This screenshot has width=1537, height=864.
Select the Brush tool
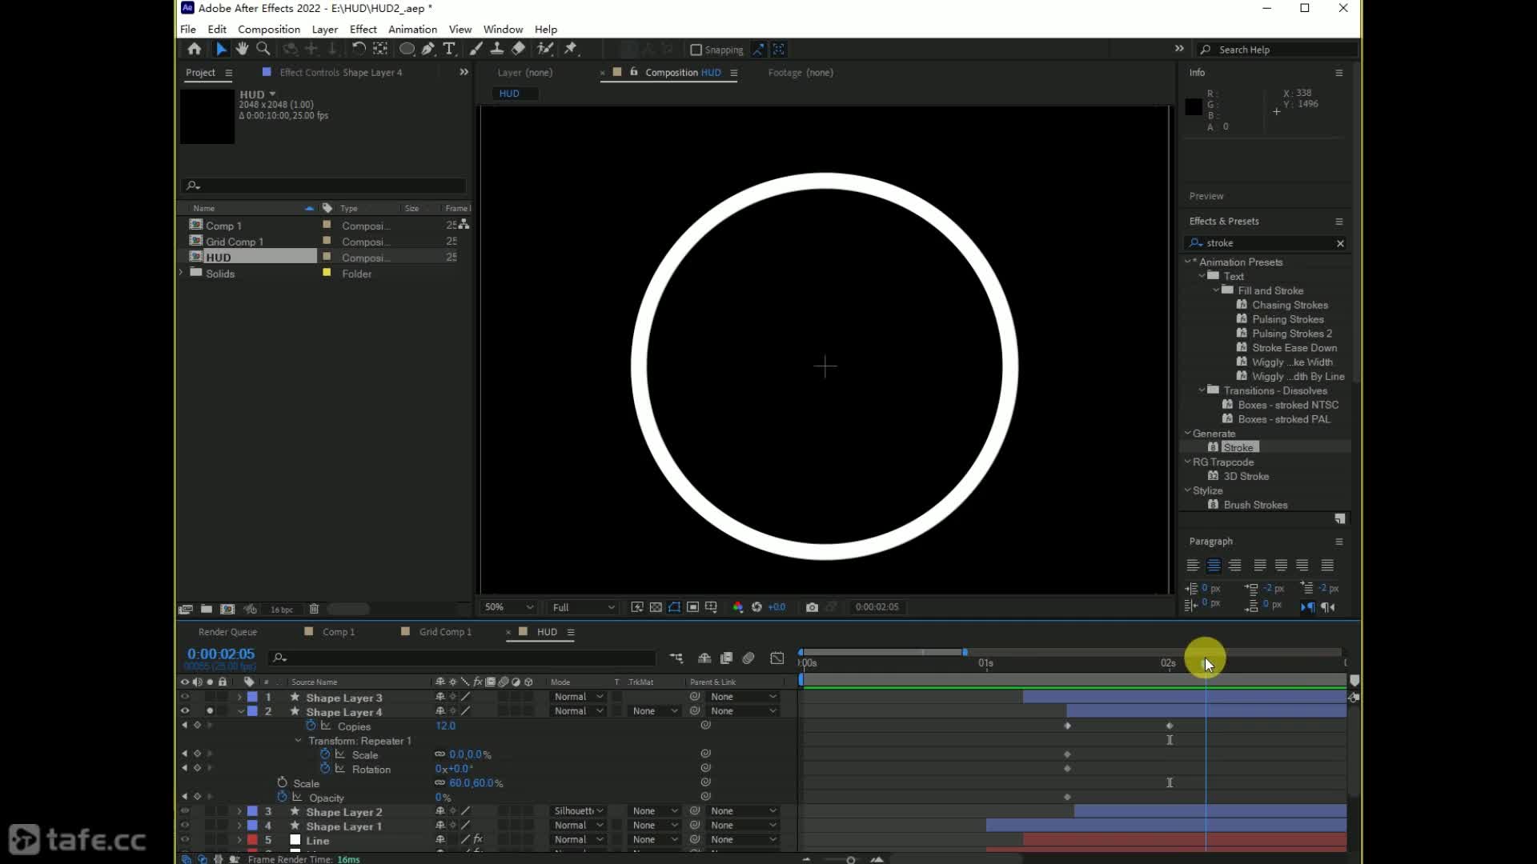(x=476, y=50)
